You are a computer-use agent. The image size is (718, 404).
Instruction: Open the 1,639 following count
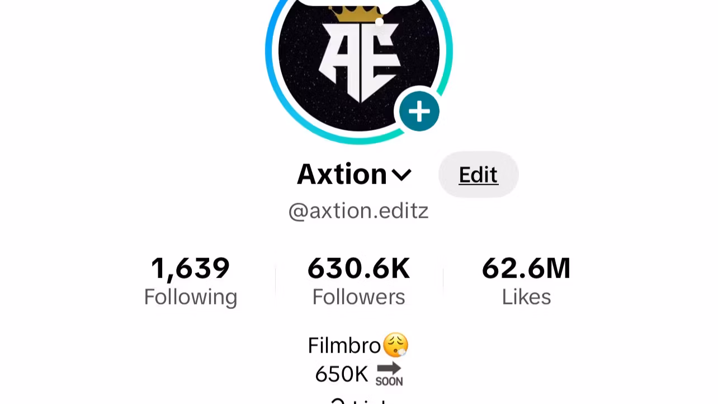tap(191, 269)
